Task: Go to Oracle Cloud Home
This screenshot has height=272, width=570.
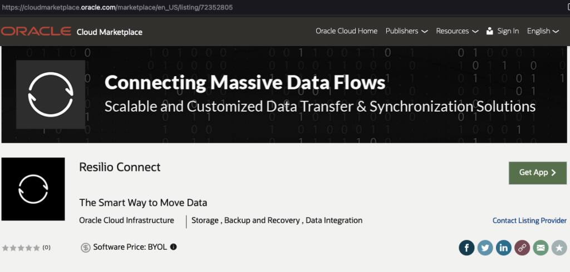Action: (x=346, y=31)
